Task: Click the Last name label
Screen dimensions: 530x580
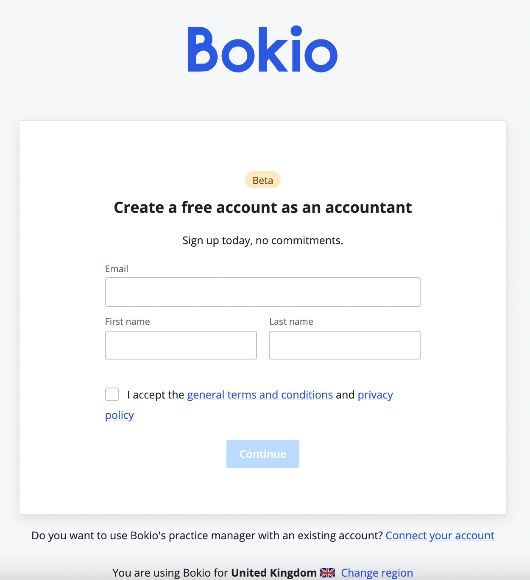Action: [x=291, y=321]
